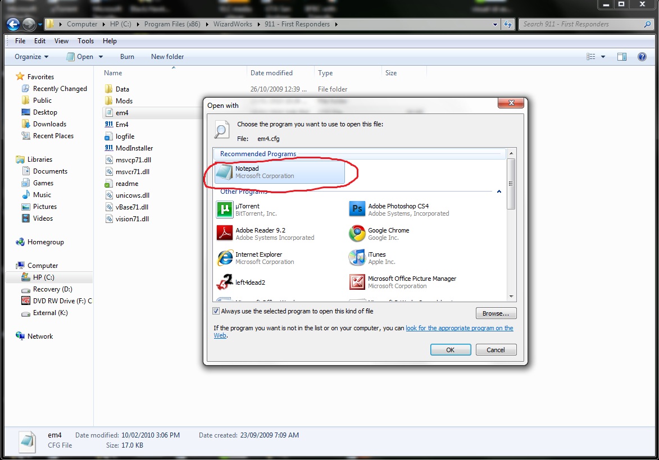Open recent pages dropdown beside Forward
The height and width of the screenshot is (460, 659).
pyautogui.click(x=40, y=24)
